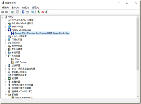Open the 動作(A) menu
The image size is (141, 104).
(x=15, y=8)
